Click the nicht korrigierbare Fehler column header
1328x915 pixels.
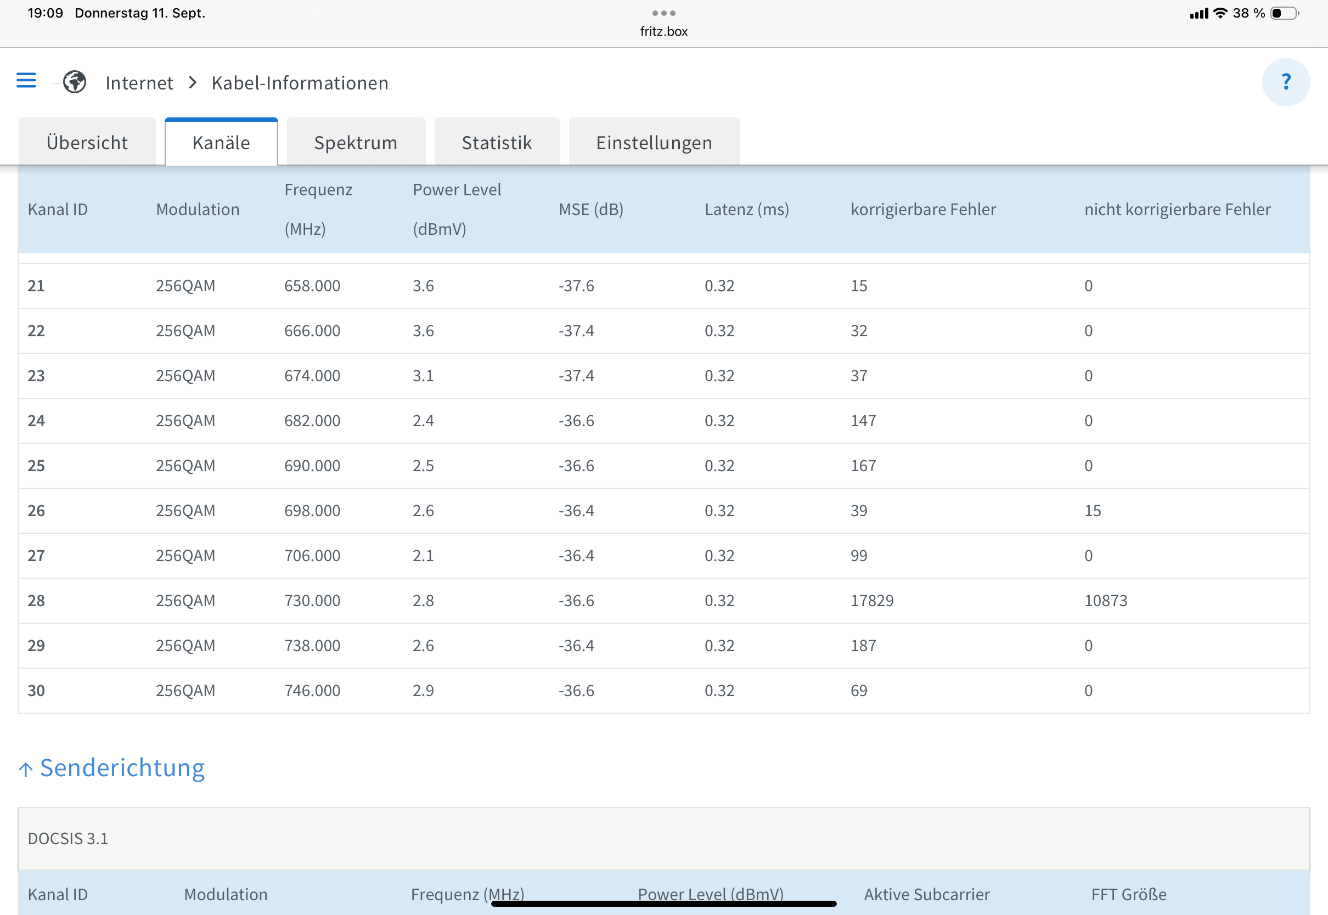pos(1177,209)
